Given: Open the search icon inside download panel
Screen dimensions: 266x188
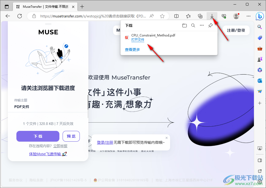Looking at the screenshot, I should (x=193, y=25).
